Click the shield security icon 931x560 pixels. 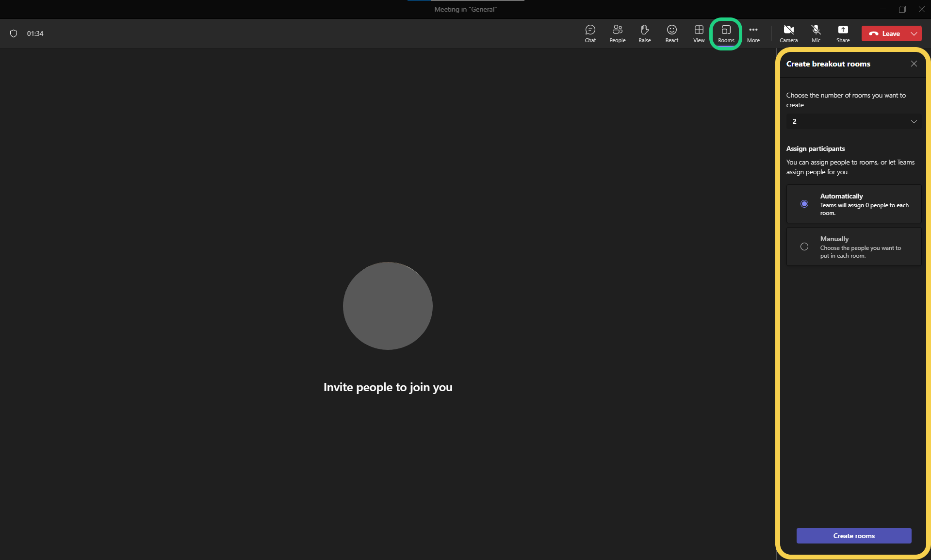tap(14, 33)
